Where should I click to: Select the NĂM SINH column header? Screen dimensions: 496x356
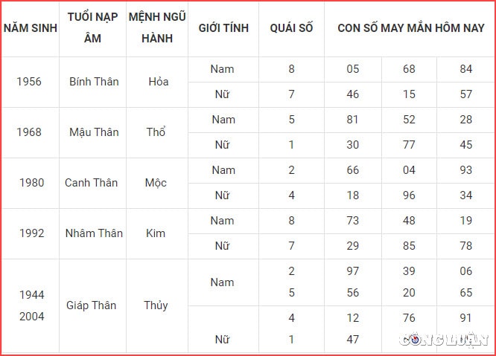(31, 28)
